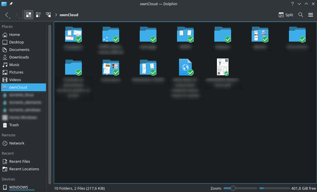
Task: Open the title bar chevron dropdown
Action: coord(299,4)
